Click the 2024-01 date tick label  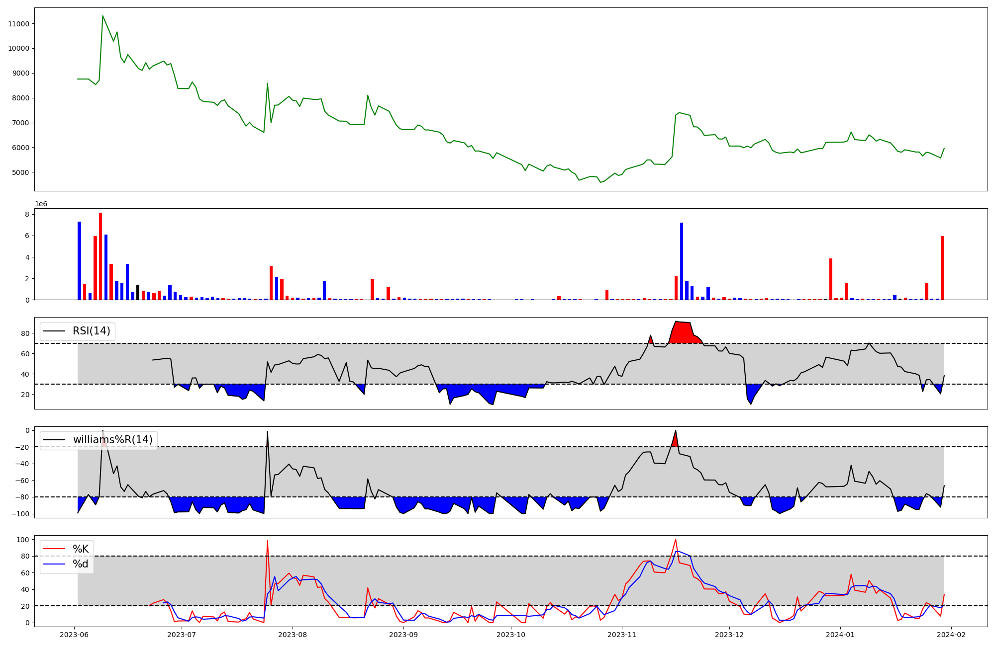pyautogui.click(x=840, y=635)
